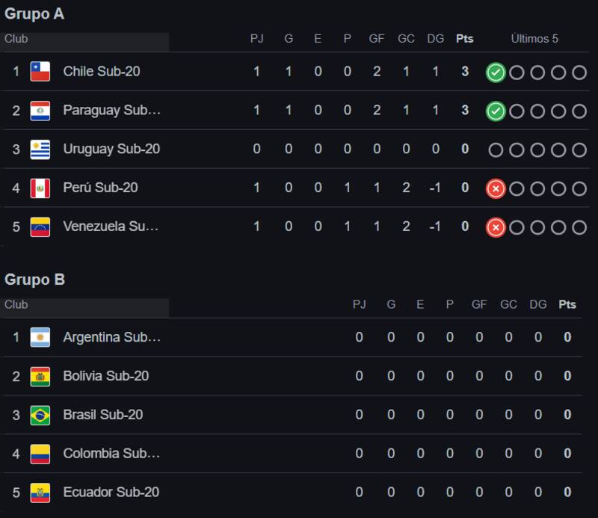Click the Últimos 5 column header
This screenshot has width=598, height=518.
click(x=534, y=39)
